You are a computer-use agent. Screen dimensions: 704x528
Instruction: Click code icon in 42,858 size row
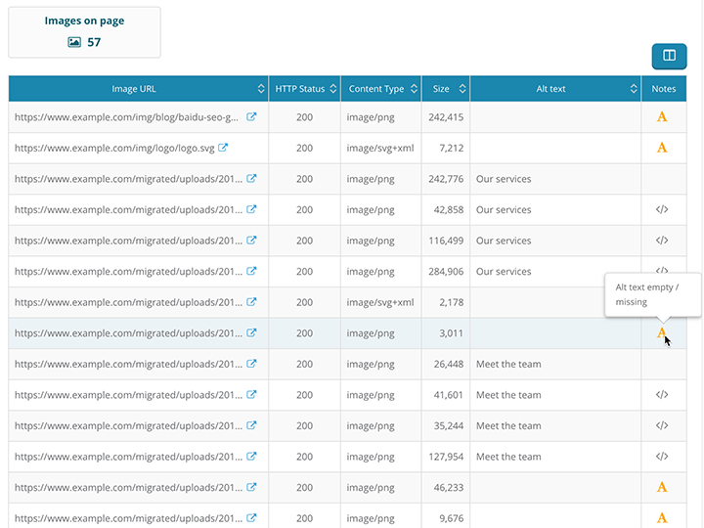tap(662, 209)
